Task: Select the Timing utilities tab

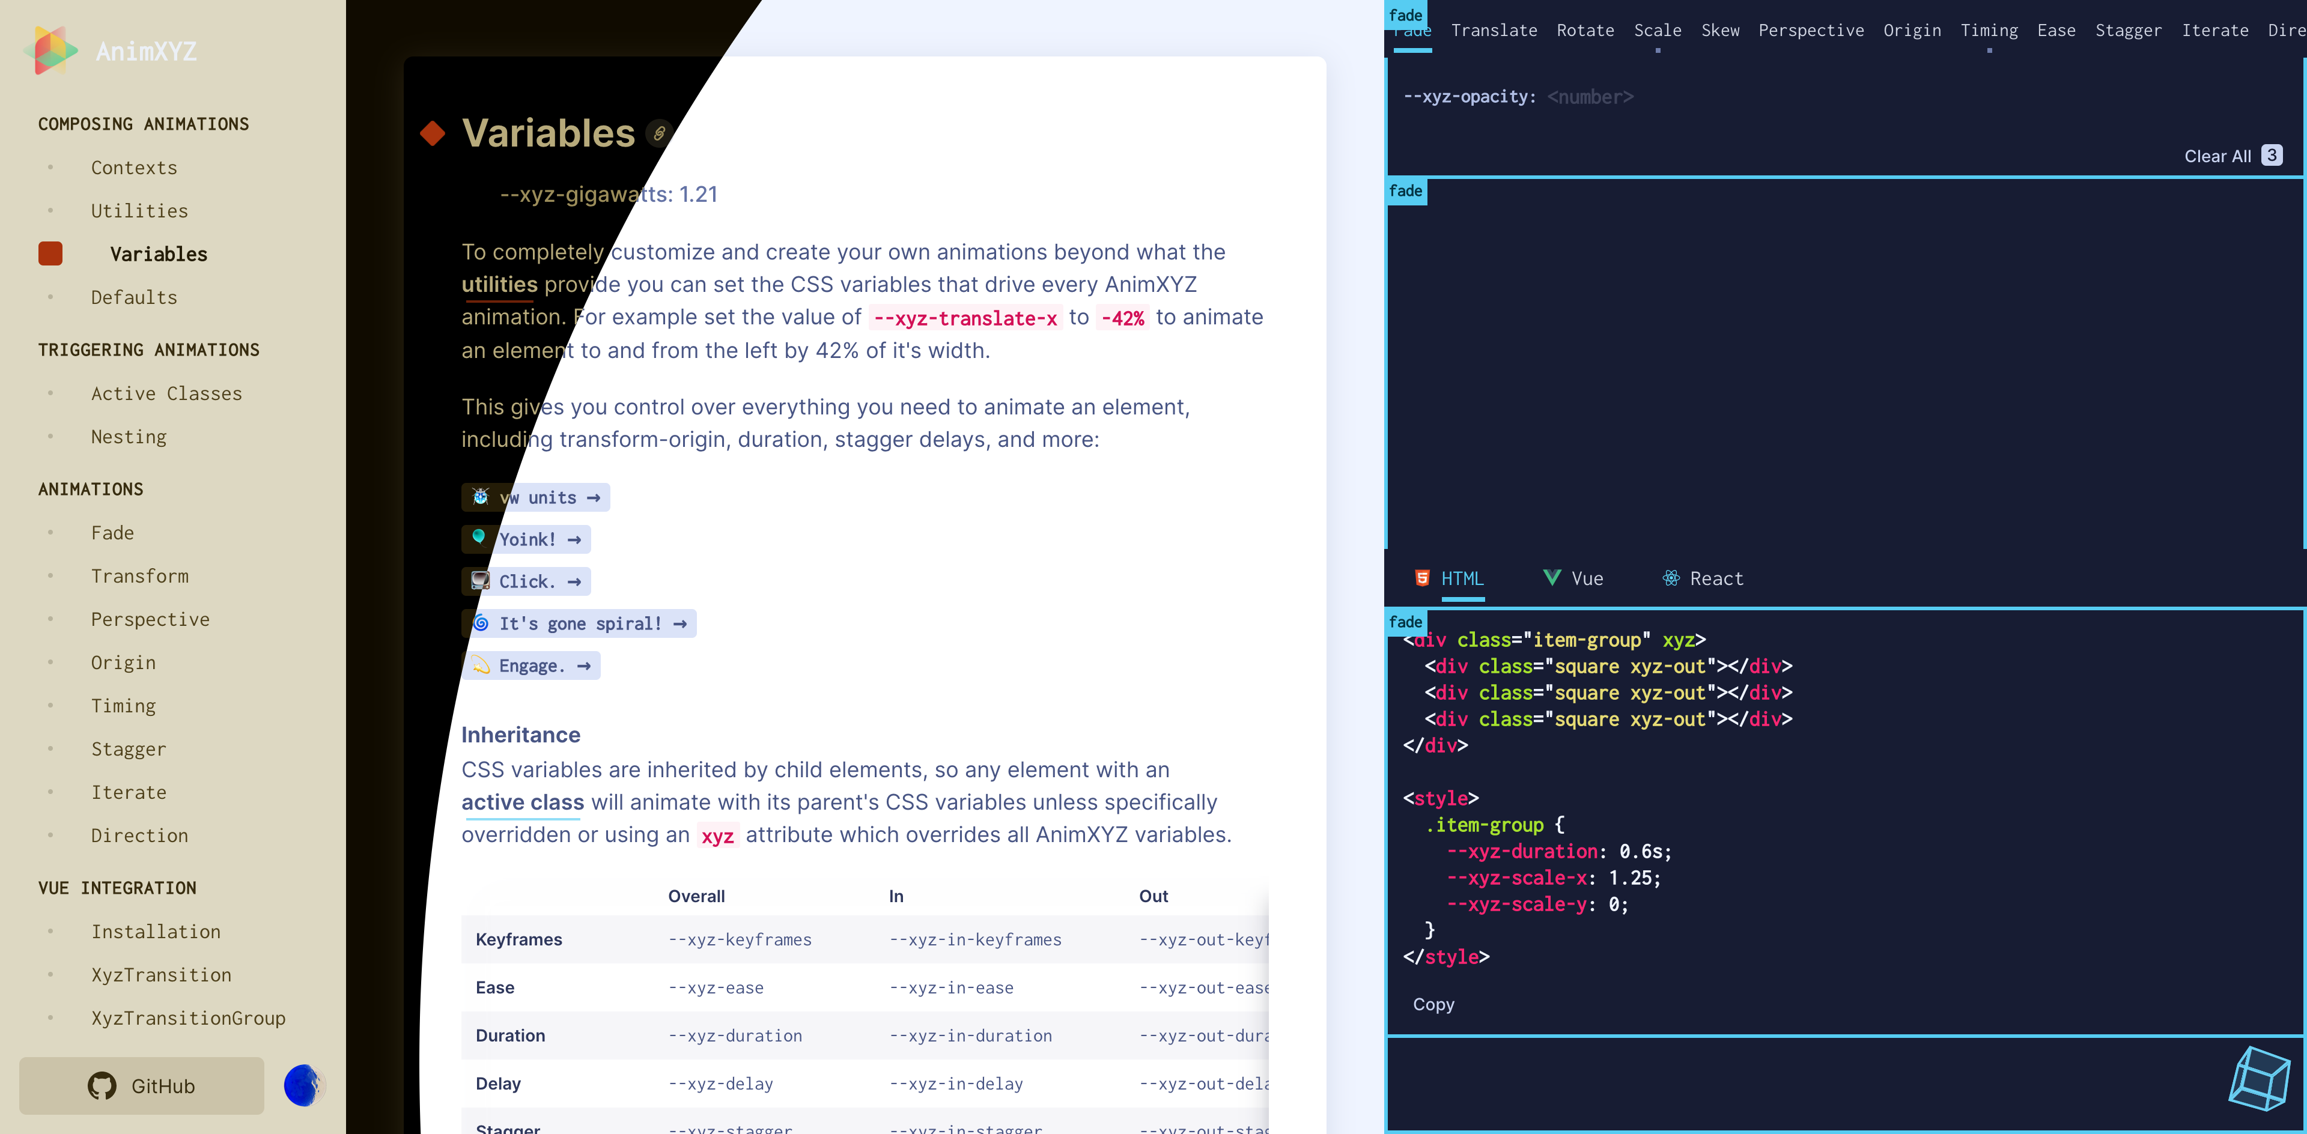Action: point(1988,31)
